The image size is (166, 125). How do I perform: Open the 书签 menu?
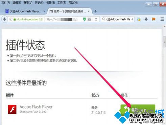pyautogui.click(x=50, y=3)
